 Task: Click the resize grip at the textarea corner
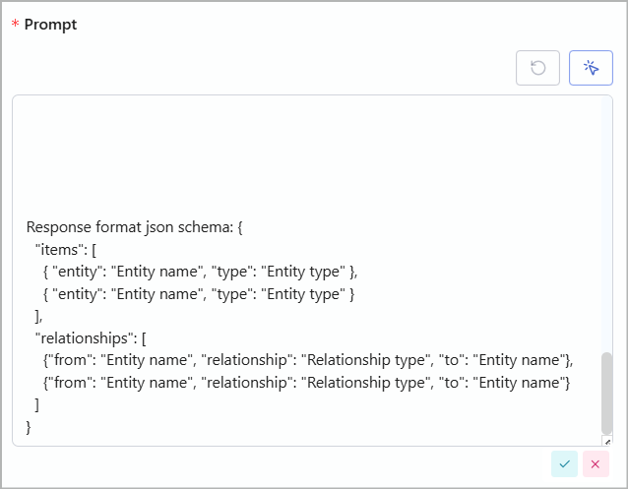click(x=607, y=442)
